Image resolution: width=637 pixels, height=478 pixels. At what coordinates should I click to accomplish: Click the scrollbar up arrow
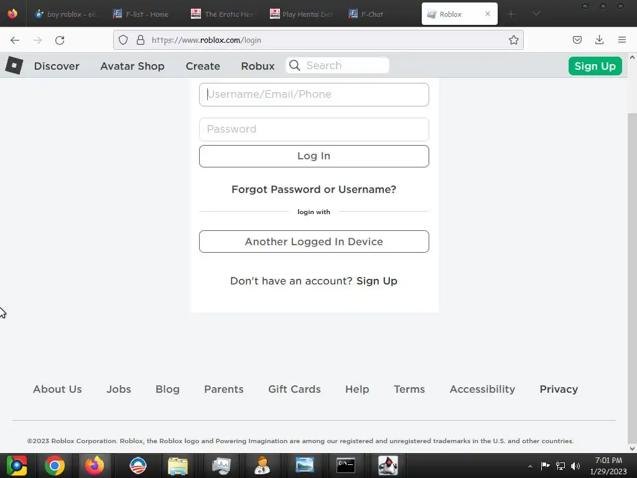tap(632, 57)
